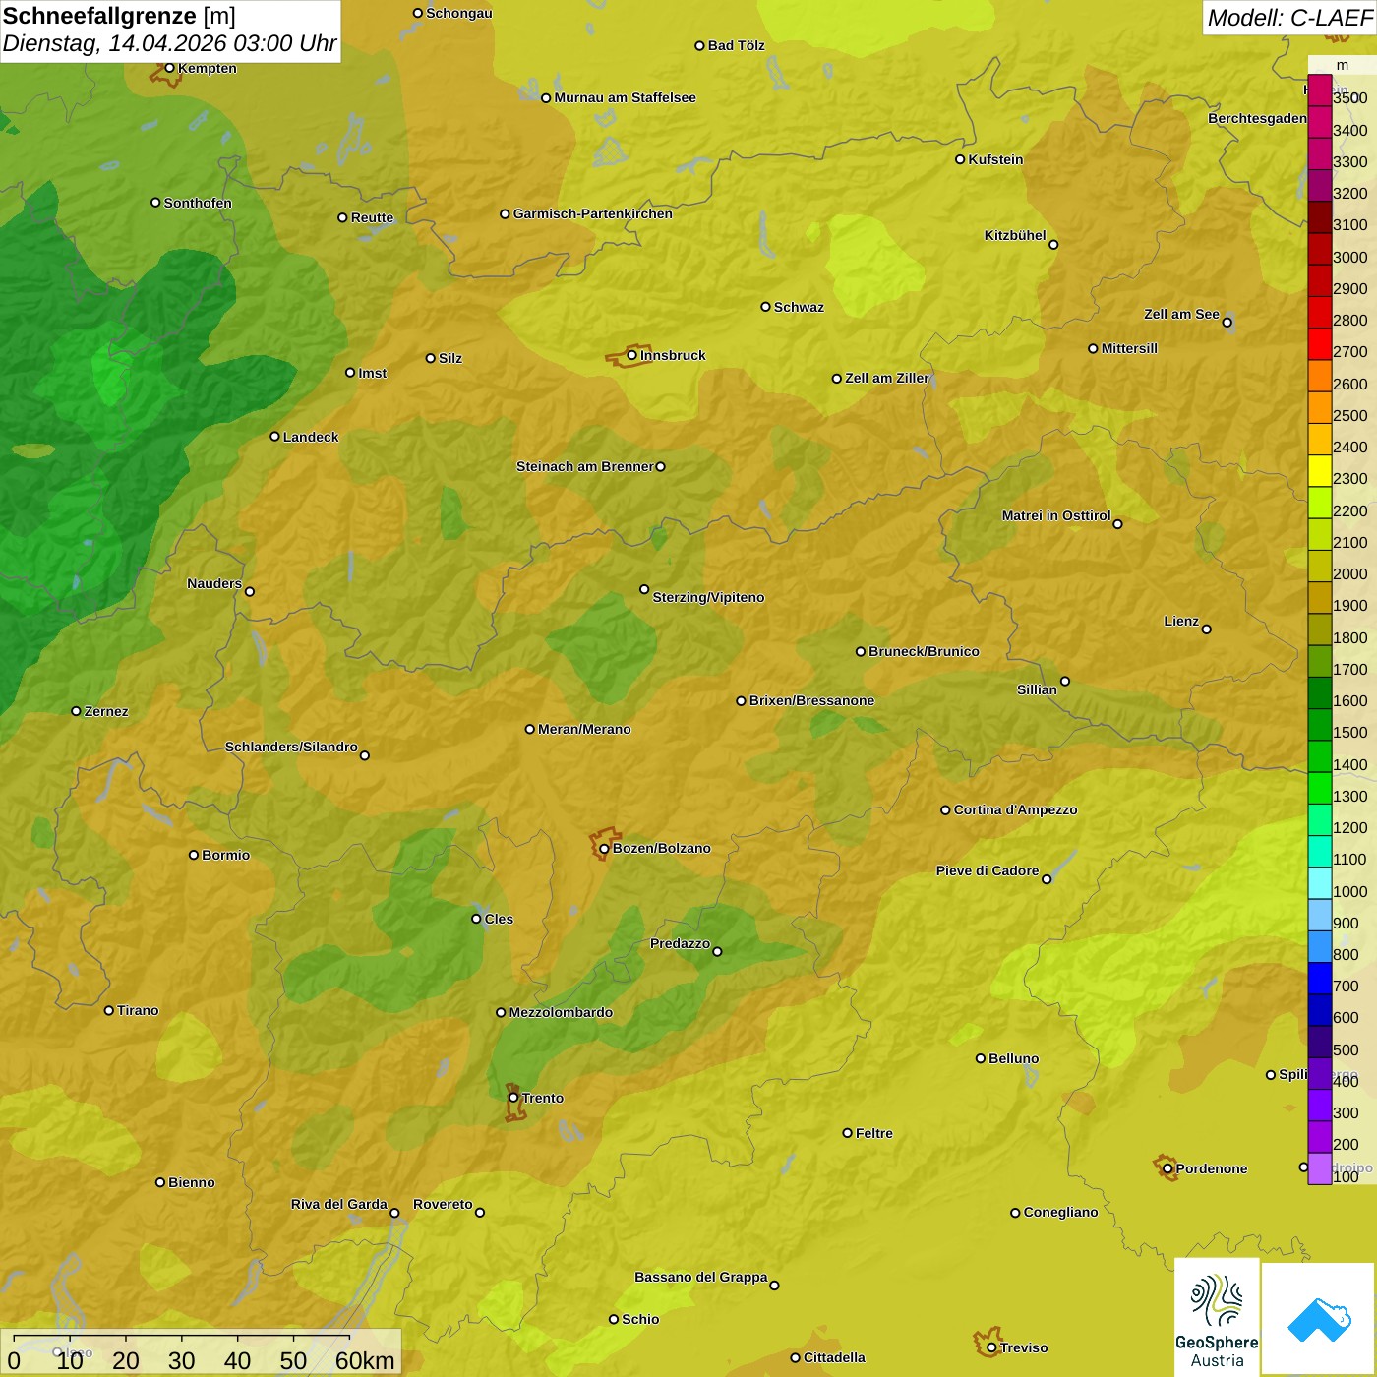Click the Cles label
Screen dimensions: 1377x1377
[499, 919]
